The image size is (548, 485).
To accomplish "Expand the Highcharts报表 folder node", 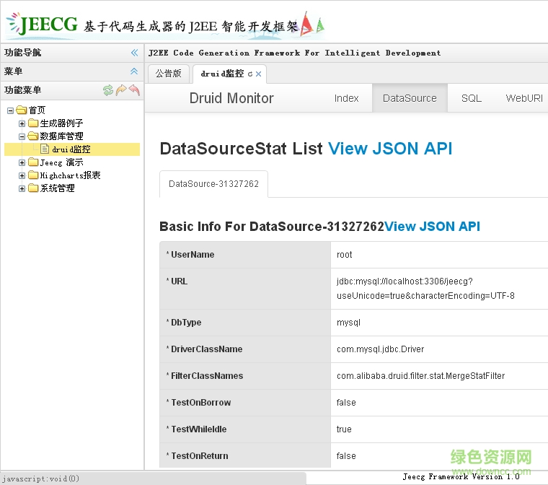I will 22,175.
